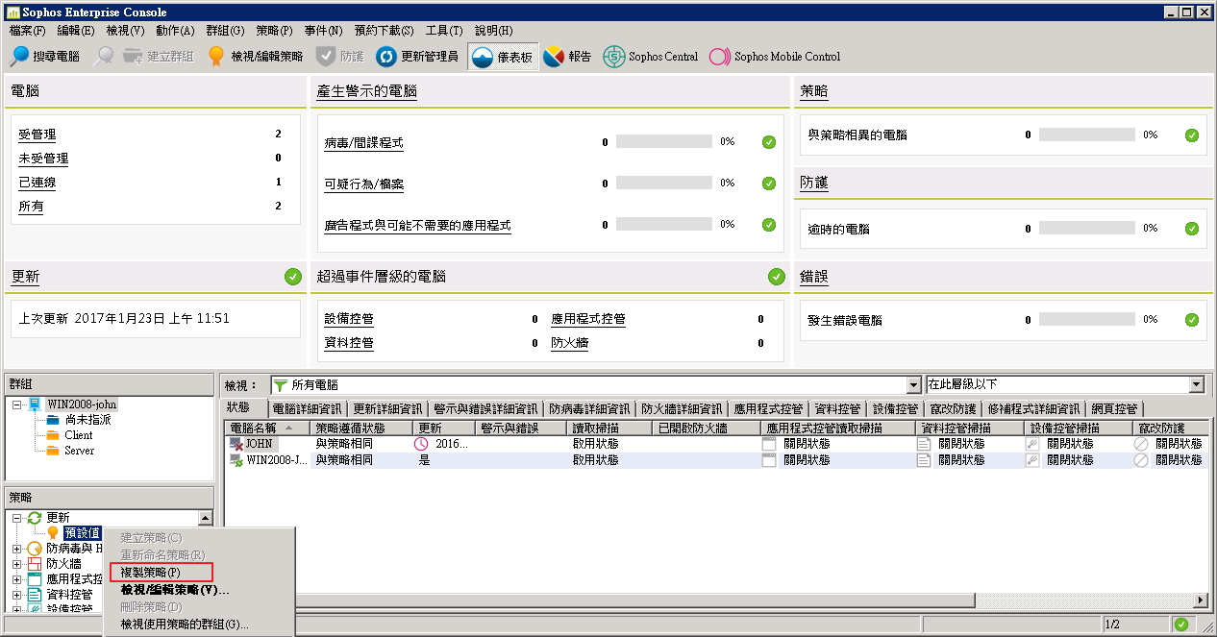This screenshot has height=637, width=1217.
Task: Open the 報告 reports tool
Action: [567, 57]
